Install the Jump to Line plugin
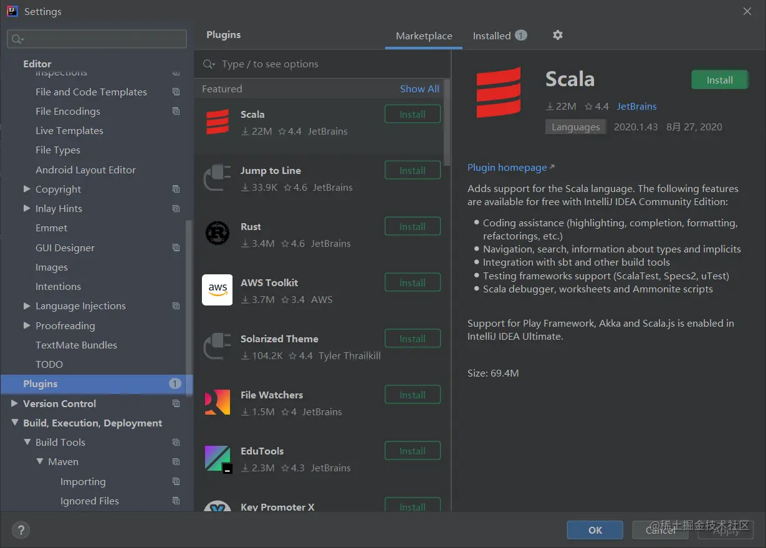The image size is (766, 548). tap(413, 170)
